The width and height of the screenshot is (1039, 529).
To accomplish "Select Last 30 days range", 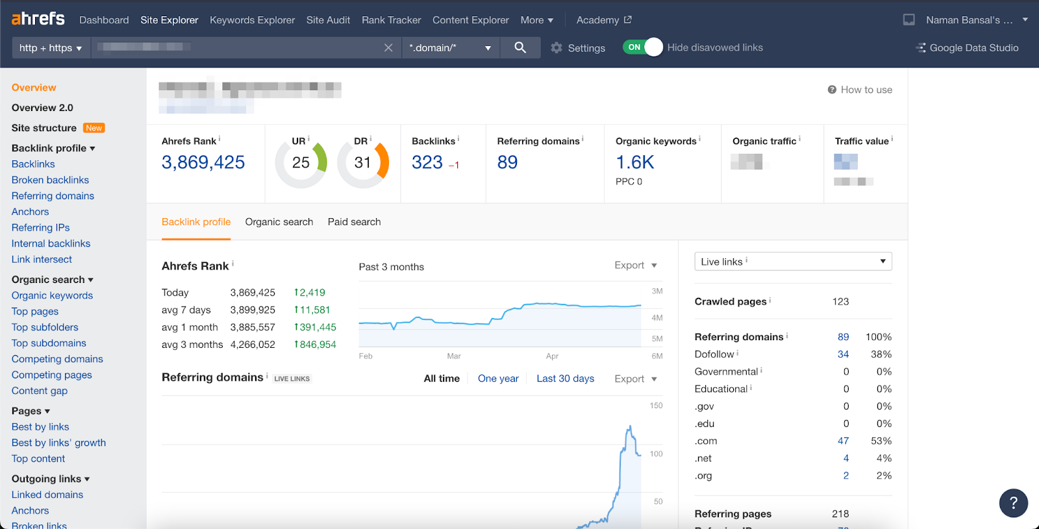I will coord(566,378).
